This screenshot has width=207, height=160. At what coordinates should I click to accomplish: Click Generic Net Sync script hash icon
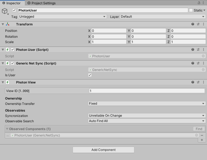(x=8, y=63)
